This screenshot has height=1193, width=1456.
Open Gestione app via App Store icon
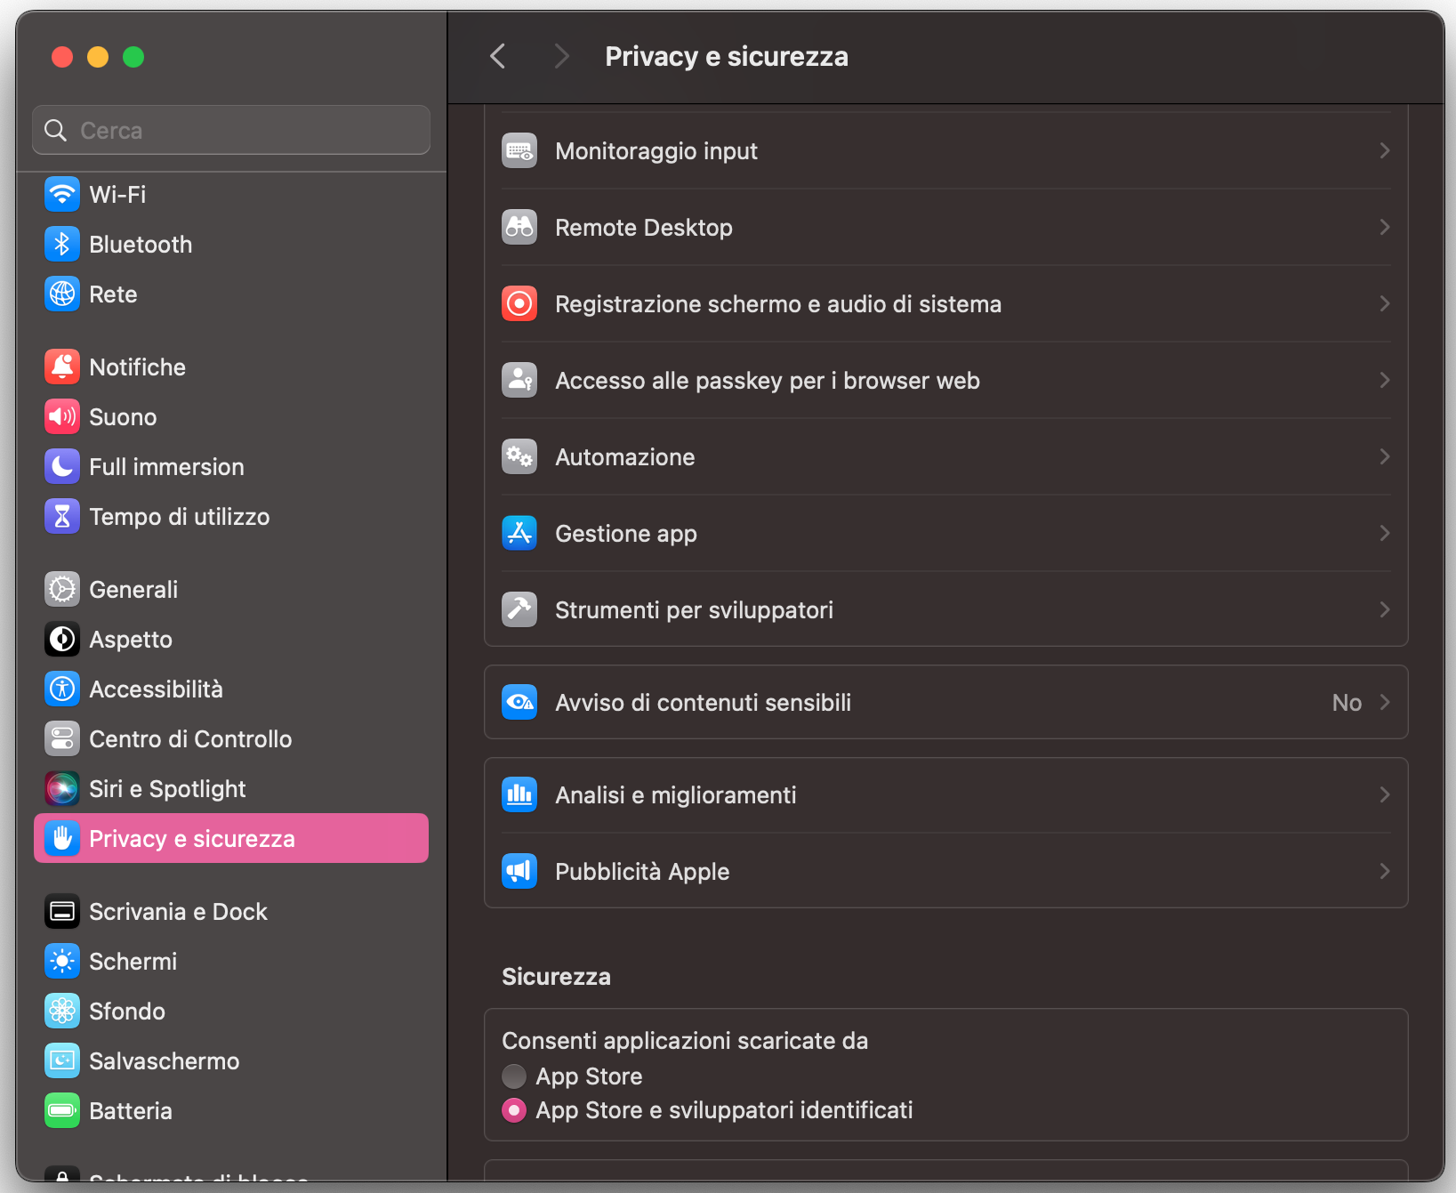point(519,533)
